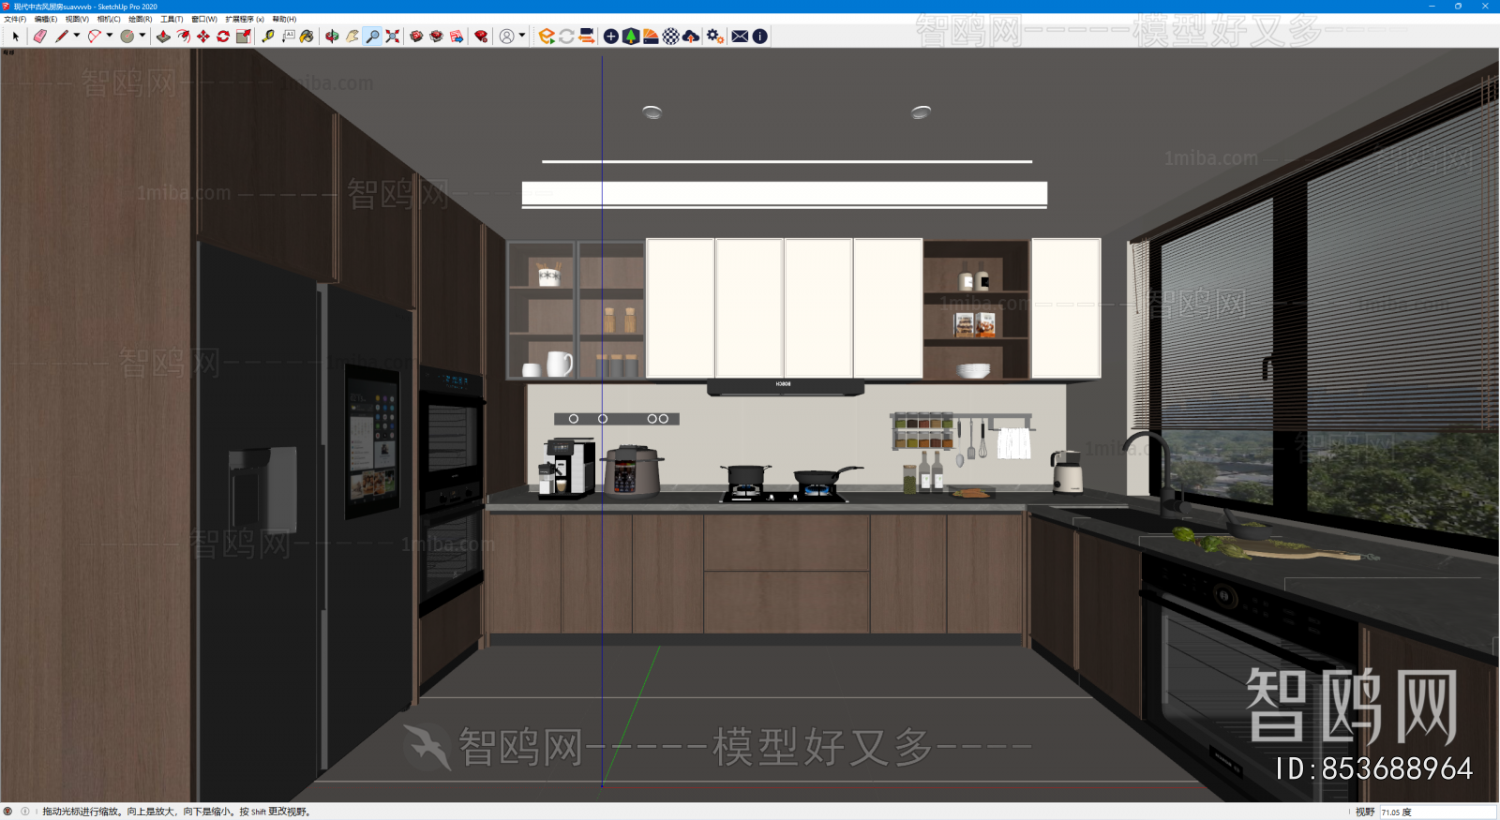This screenshot has width=1500, height=820.
Task: Expand the account dropdown arrow
Action: (x=522, y=36)
